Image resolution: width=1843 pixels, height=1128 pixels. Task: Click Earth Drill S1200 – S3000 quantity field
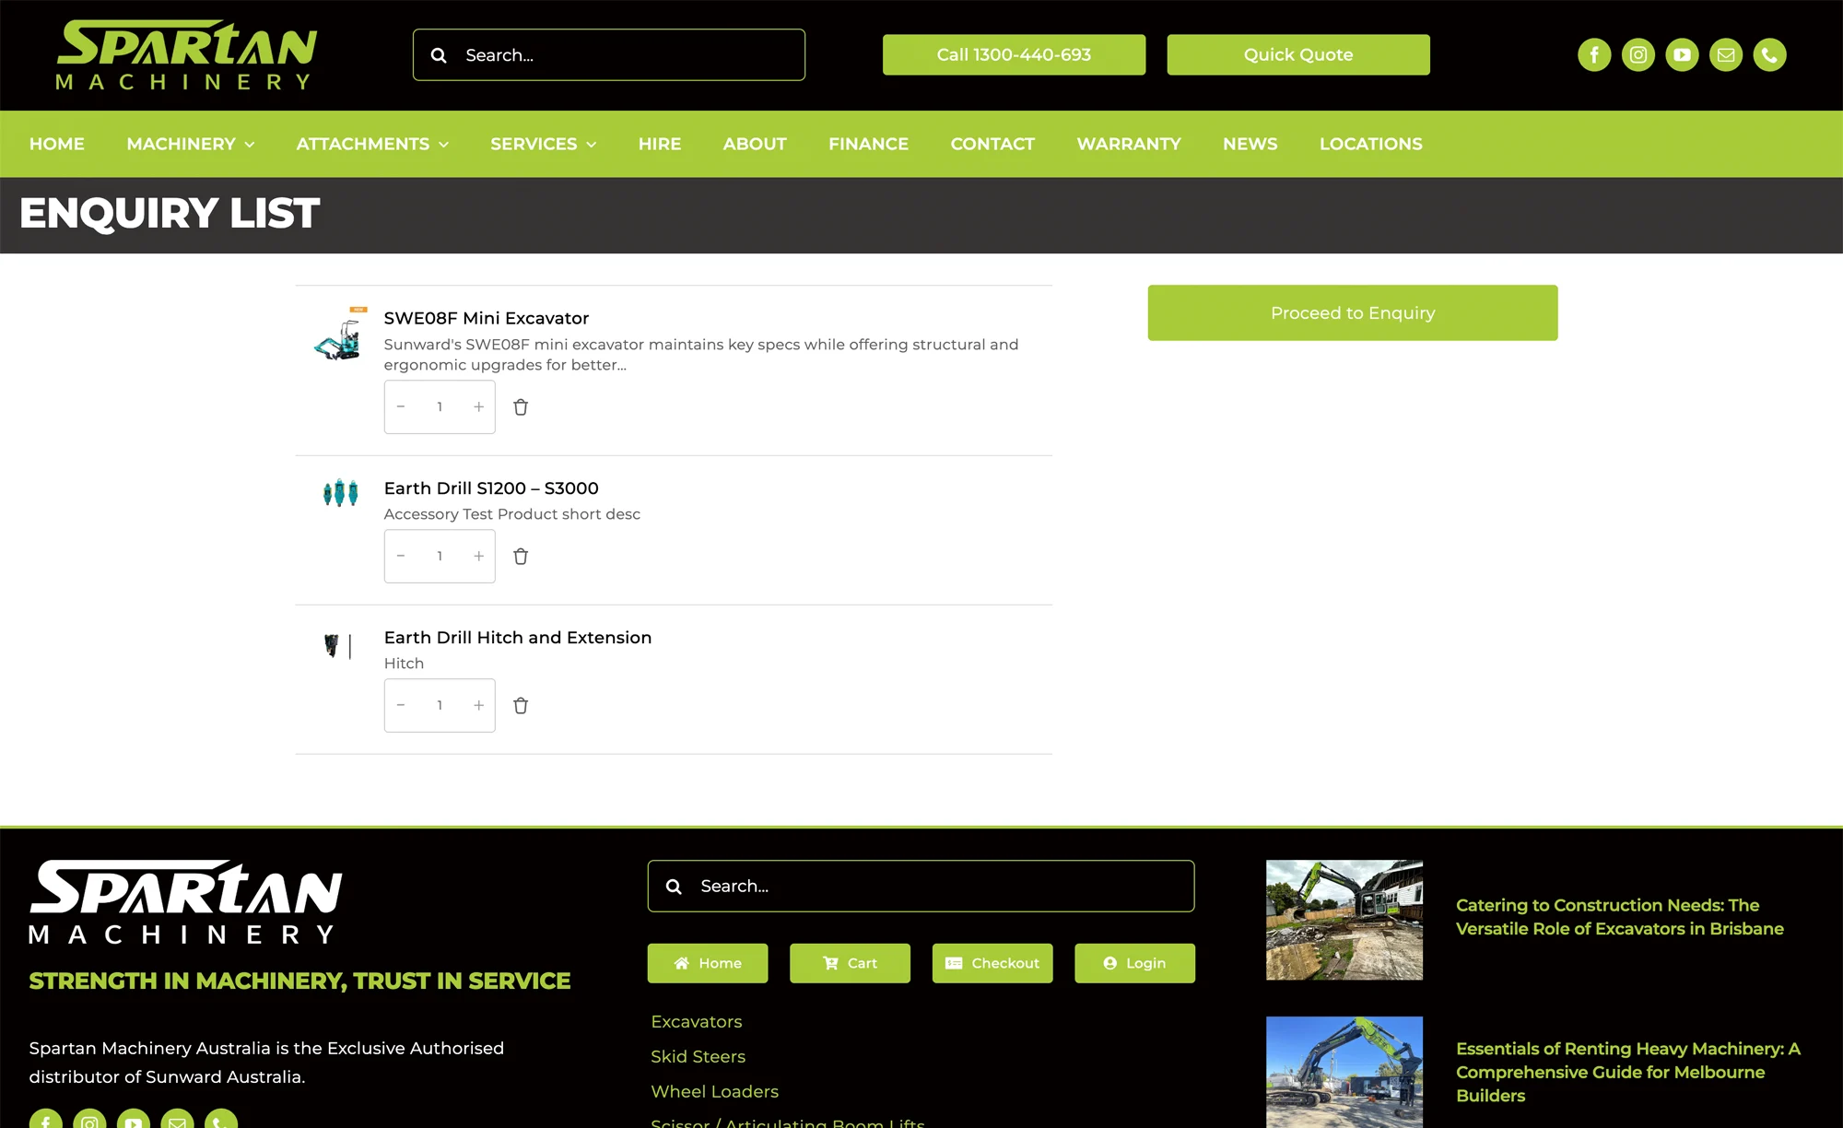[440, 556]
